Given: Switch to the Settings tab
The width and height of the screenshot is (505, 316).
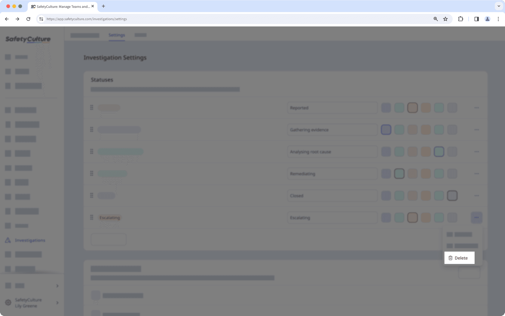Looking at the screenshot, I should tap(117, 35).
